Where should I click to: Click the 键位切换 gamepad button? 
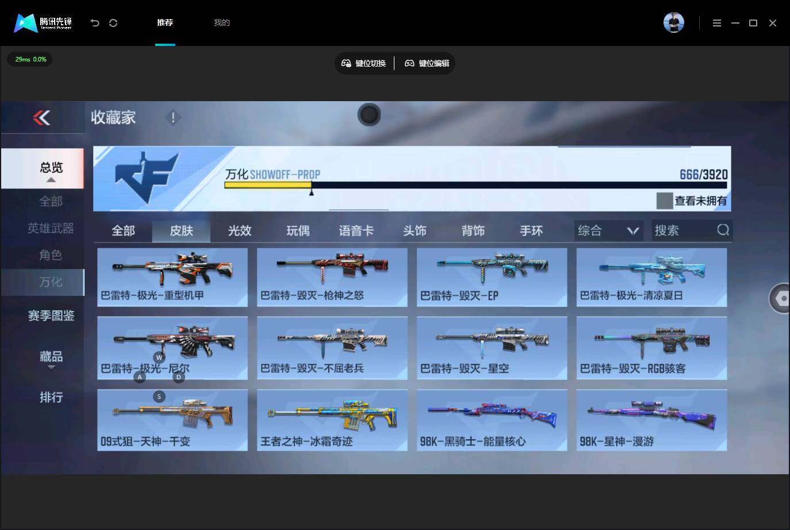point(364,63)
